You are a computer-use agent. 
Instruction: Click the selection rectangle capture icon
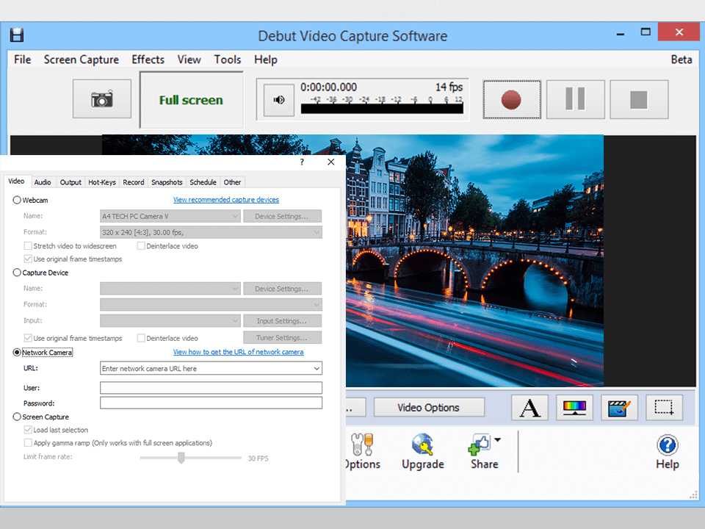[664, 408]
